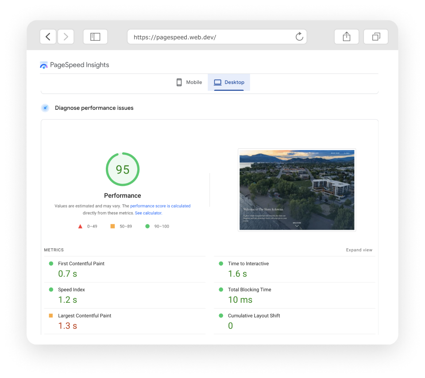Show the tab overview icon
425x378 pixels.
click(376, 37)
